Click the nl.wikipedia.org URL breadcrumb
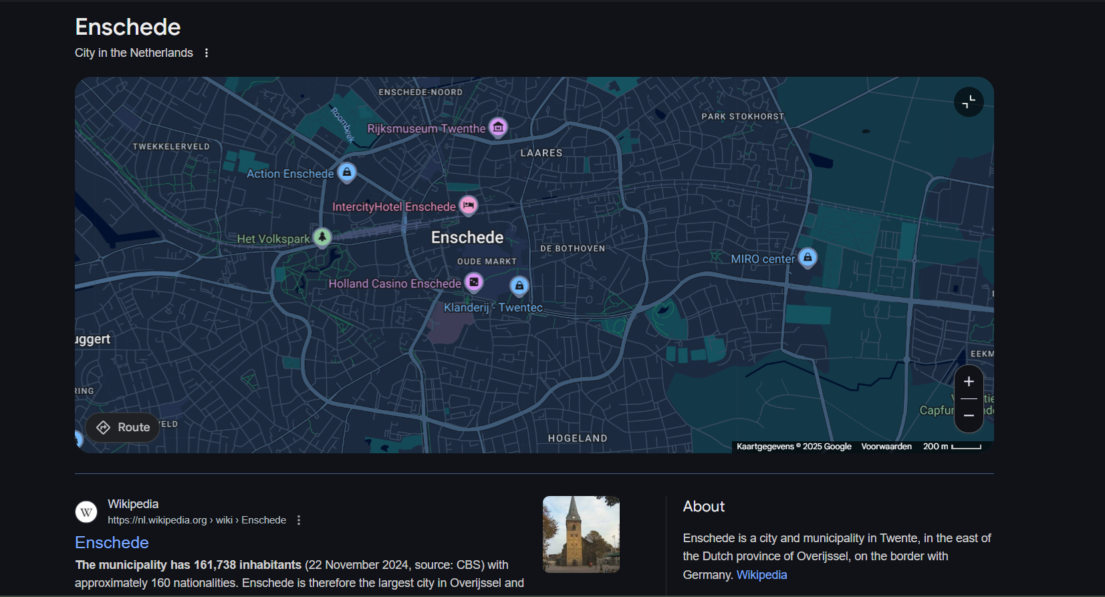This screenshot has height=597, width=1105. coord(197,520)
